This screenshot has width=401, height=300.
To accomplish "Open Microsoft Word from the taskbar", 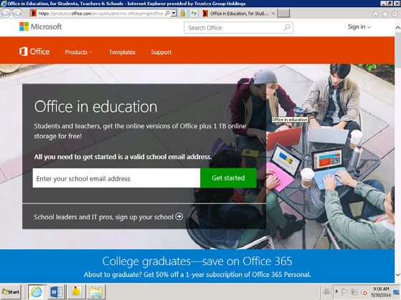I will pos(57,291).
